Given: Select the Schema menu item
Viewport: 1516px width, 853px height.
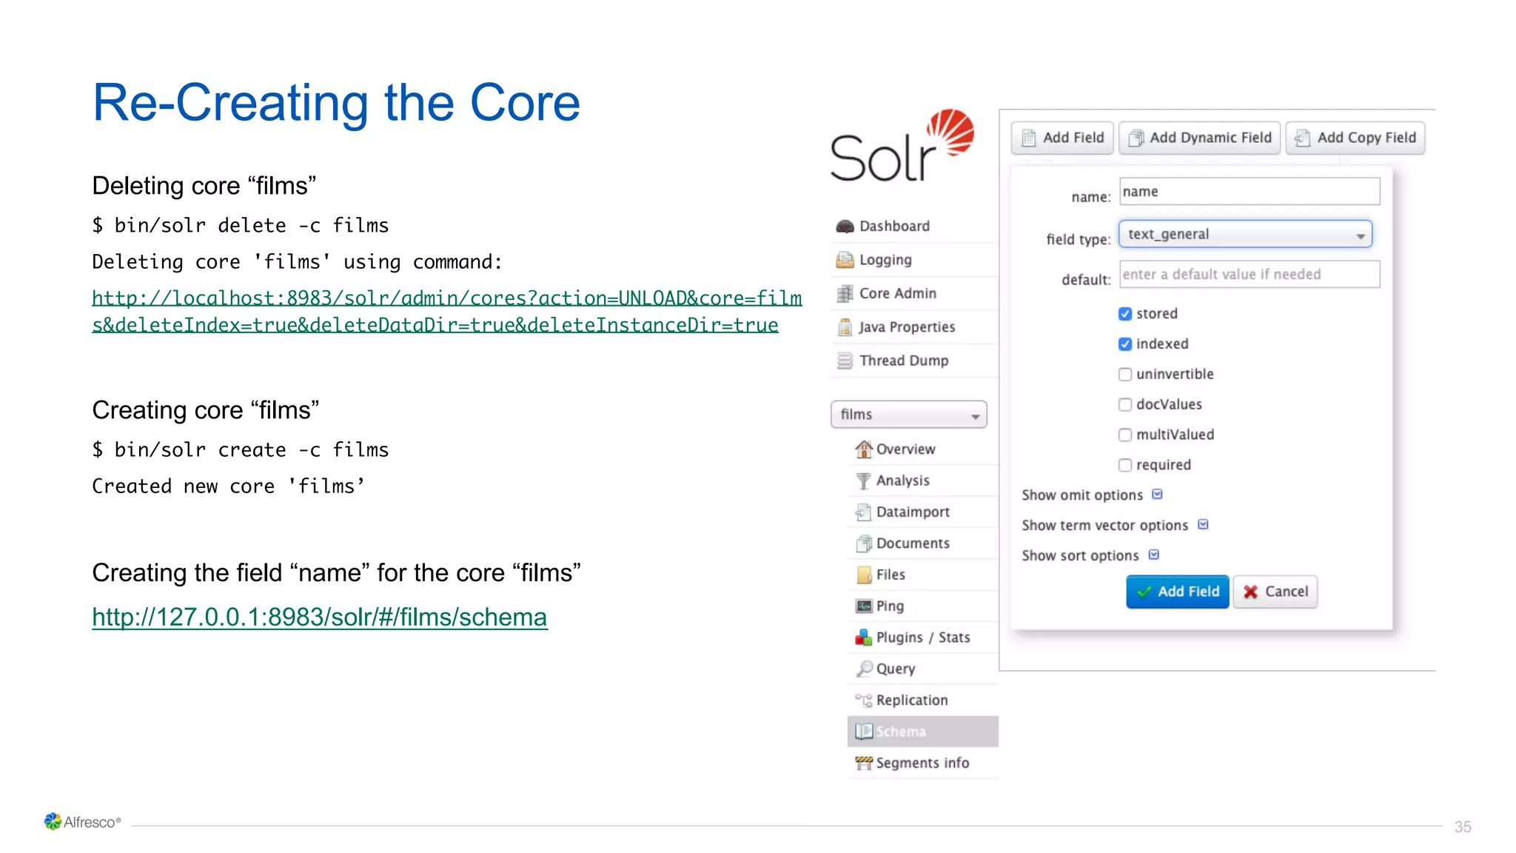Looking at the screenshot, I should tap(923, 732).
